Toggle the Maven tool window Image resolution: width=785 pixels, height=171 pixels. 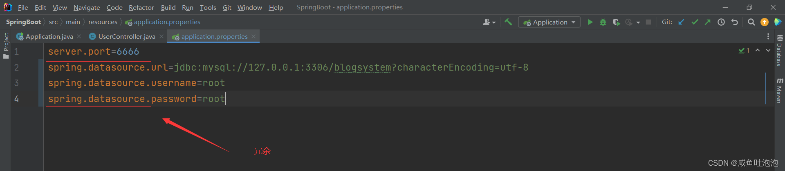(x=779, y=90)
